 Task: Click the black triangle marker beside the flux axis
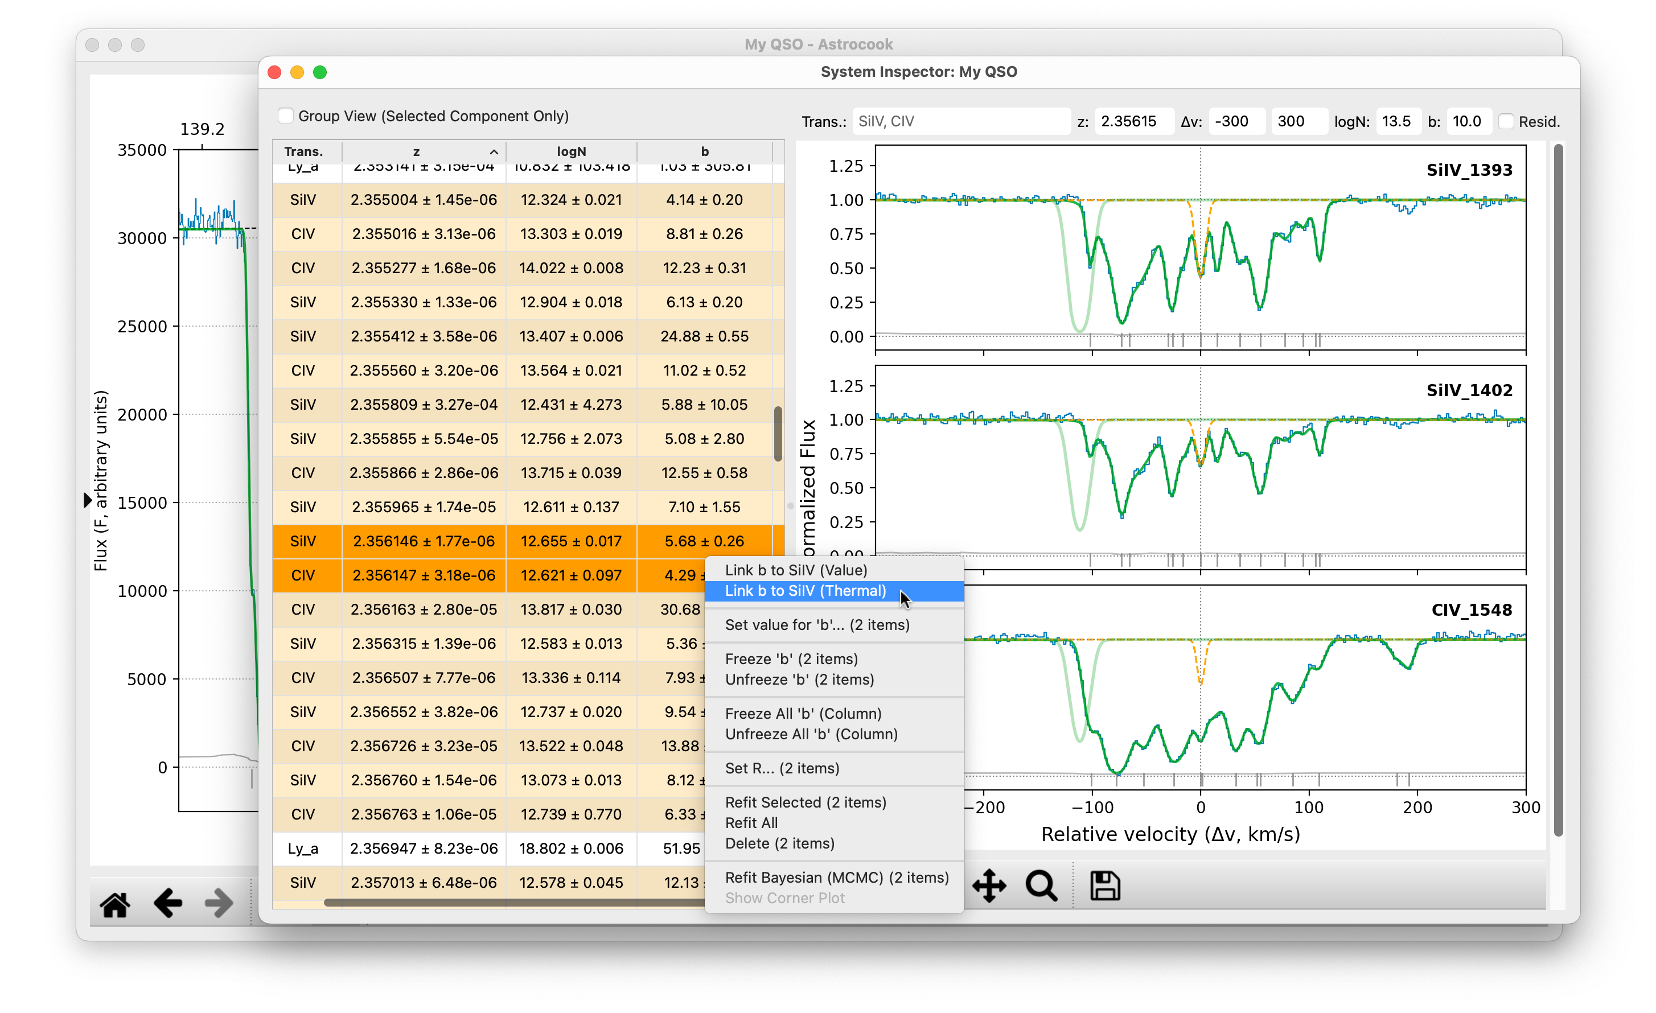(87, 500)
